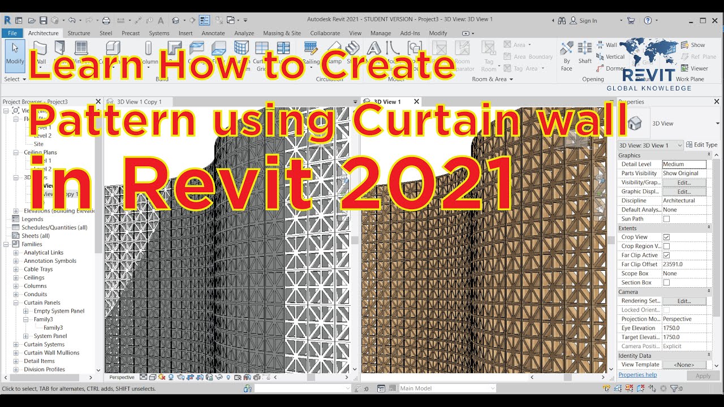724x407 pixels.
Task: Click the Print icon in Quick Access Toolbar
Action: (x=106, y=20)
